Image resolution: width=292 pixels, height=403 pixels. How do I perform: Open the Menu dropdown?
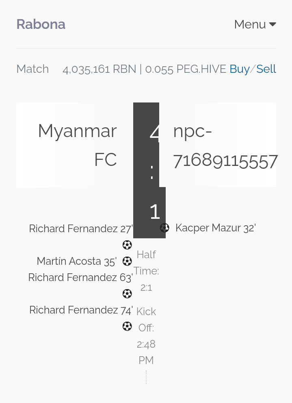coord(255,24)
